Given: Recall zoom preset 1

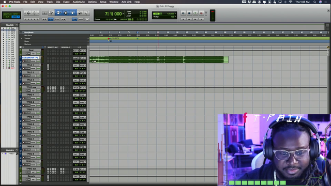Looking at the screenshot, I should click(x=25, y=19).
